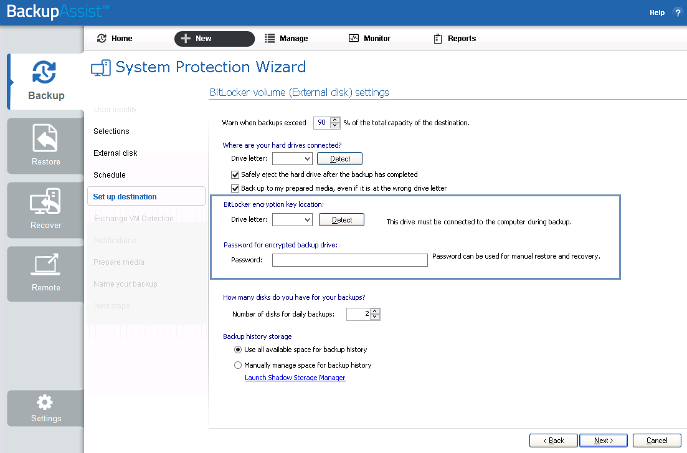The height and width of the screenshot is (453, 687).
Task: Click the Help question mark icon
Action: (x=678, y=12)
